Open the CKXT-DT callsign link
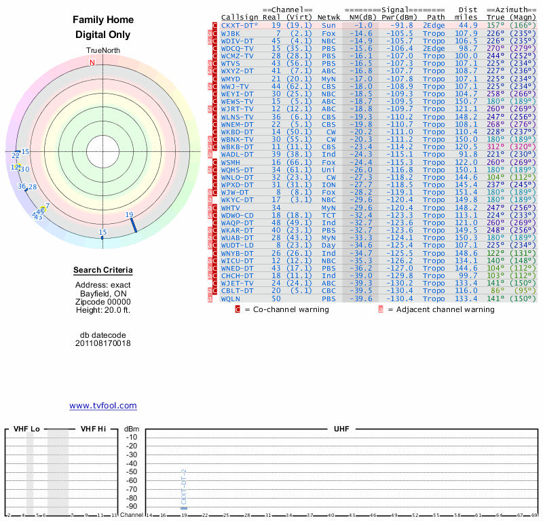 pyautogui.click(x=239, y=25)
